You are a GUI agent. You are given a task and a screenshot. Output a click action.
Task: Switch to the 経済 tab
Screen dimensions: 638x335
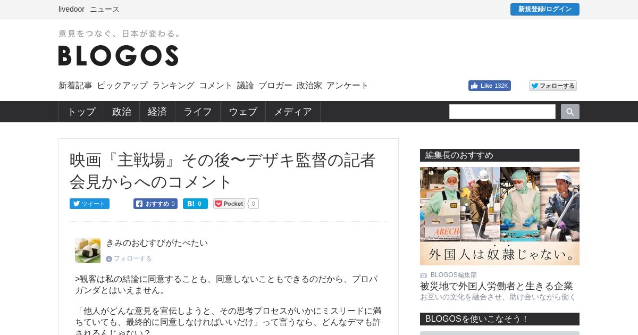pyautogui.click(x=157, y=112)
